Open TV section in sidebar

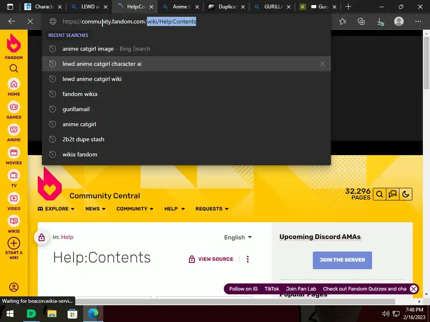pos(14,179)
